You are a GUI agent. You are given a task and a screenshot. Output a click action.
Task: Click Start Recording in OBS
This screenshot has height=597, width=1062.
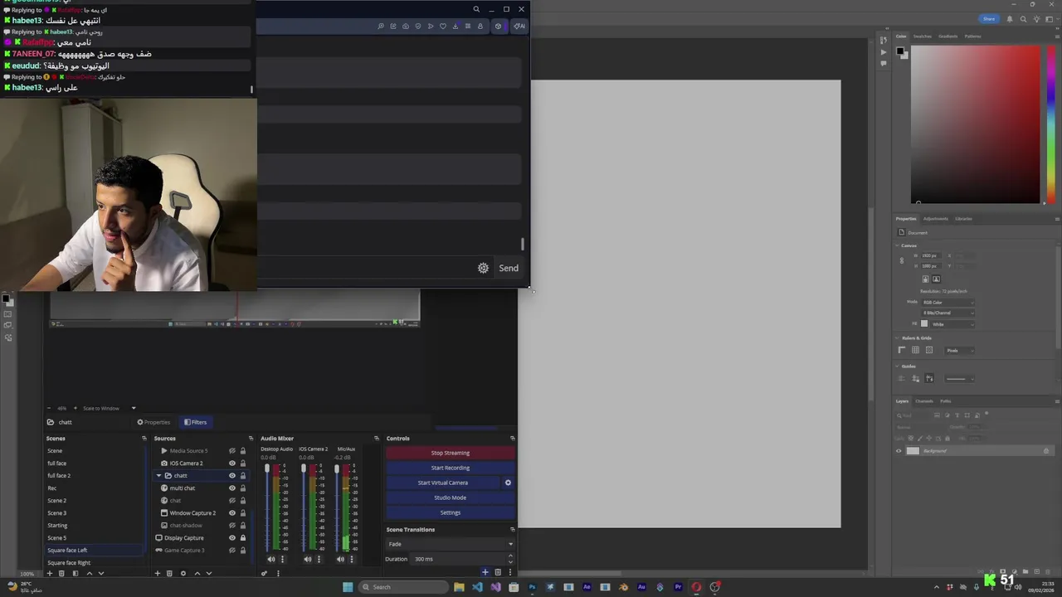click(451, 468)
